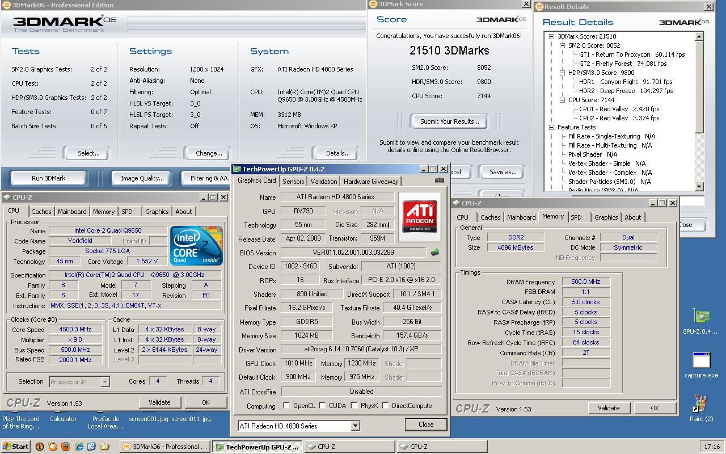Enable the PhysX checkbox
The image size is (726, 454).
tap(354, 406)
